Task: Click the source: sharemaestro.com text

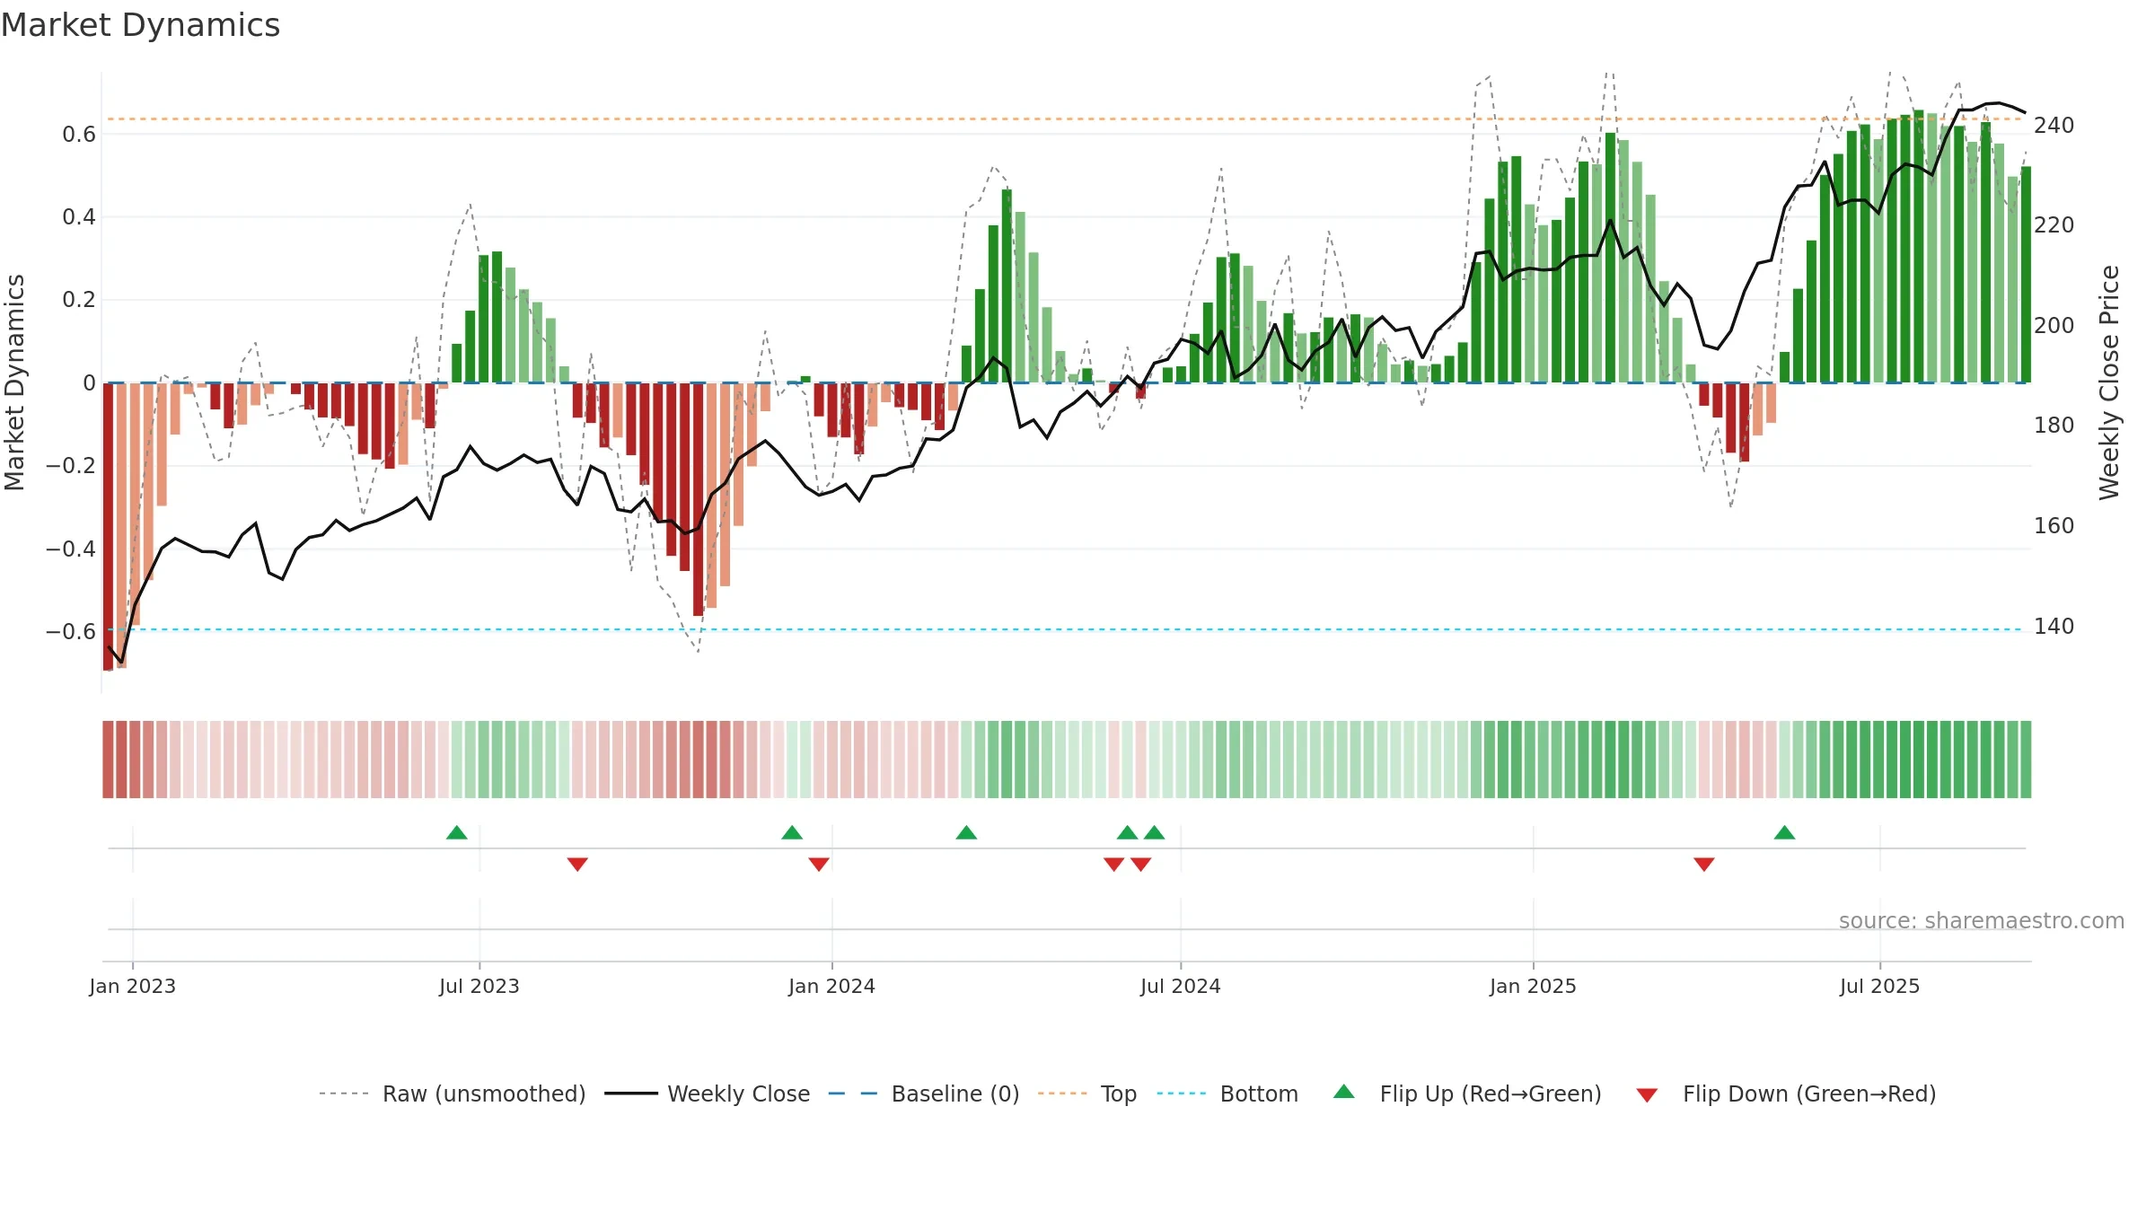Action: coord(1982,921)
